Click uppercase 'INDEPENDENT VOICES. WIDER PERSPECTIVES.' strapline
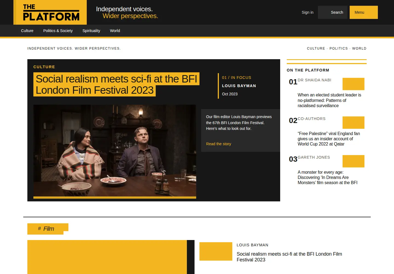Viewport: 394px width, 274px height. point(74,48)
